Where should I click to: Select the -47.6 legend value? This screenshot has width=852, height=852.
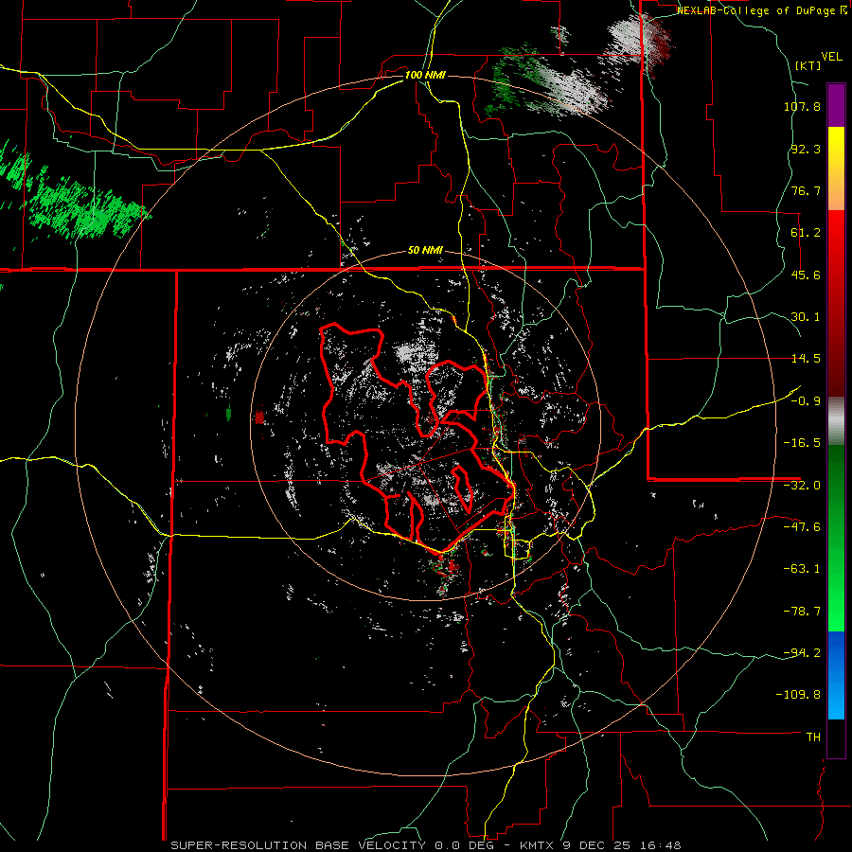pyautogui.click(x=802, y=527)
